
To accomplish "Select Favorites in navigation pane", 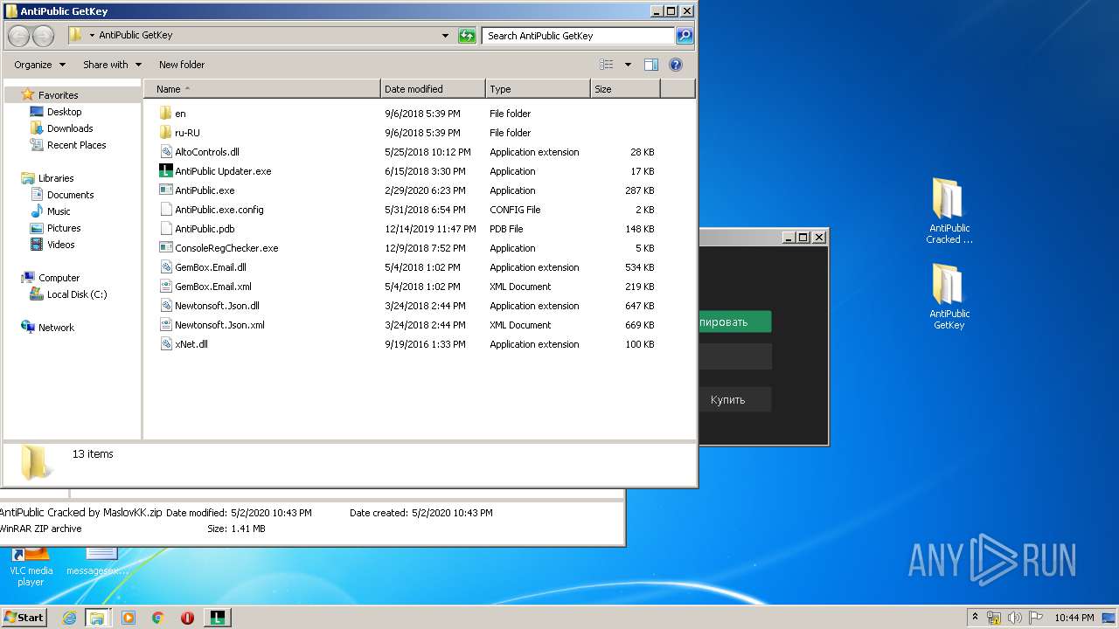I will point(58,95).
